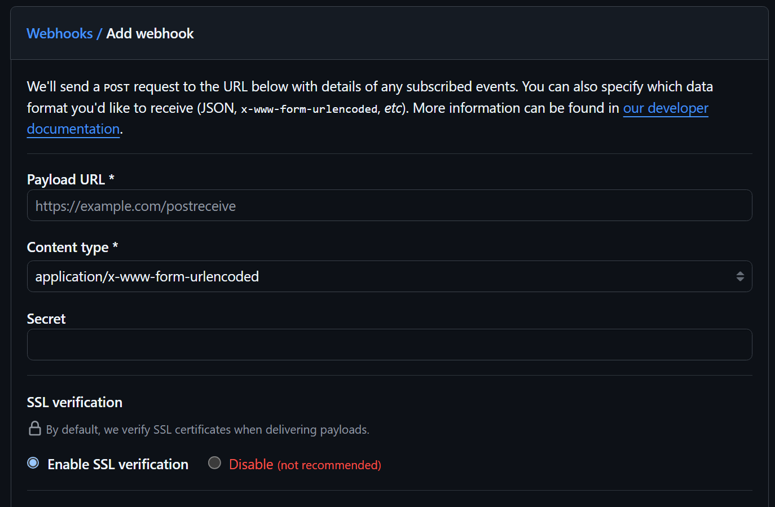
Task: Click the "By default, we verify SSL certificates" note
Action: [208, 430]
